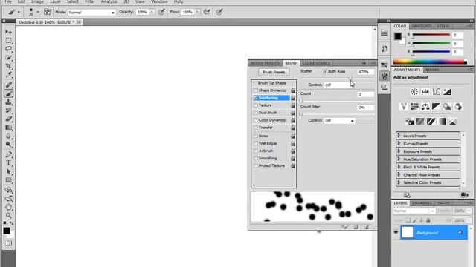Open the Flow slider dropdown arrow

pyautogui.click(x=197, y=12)
